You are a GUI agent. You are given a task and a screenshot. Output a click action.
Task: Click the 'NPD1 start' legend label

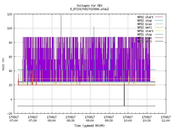pos(145,31)
